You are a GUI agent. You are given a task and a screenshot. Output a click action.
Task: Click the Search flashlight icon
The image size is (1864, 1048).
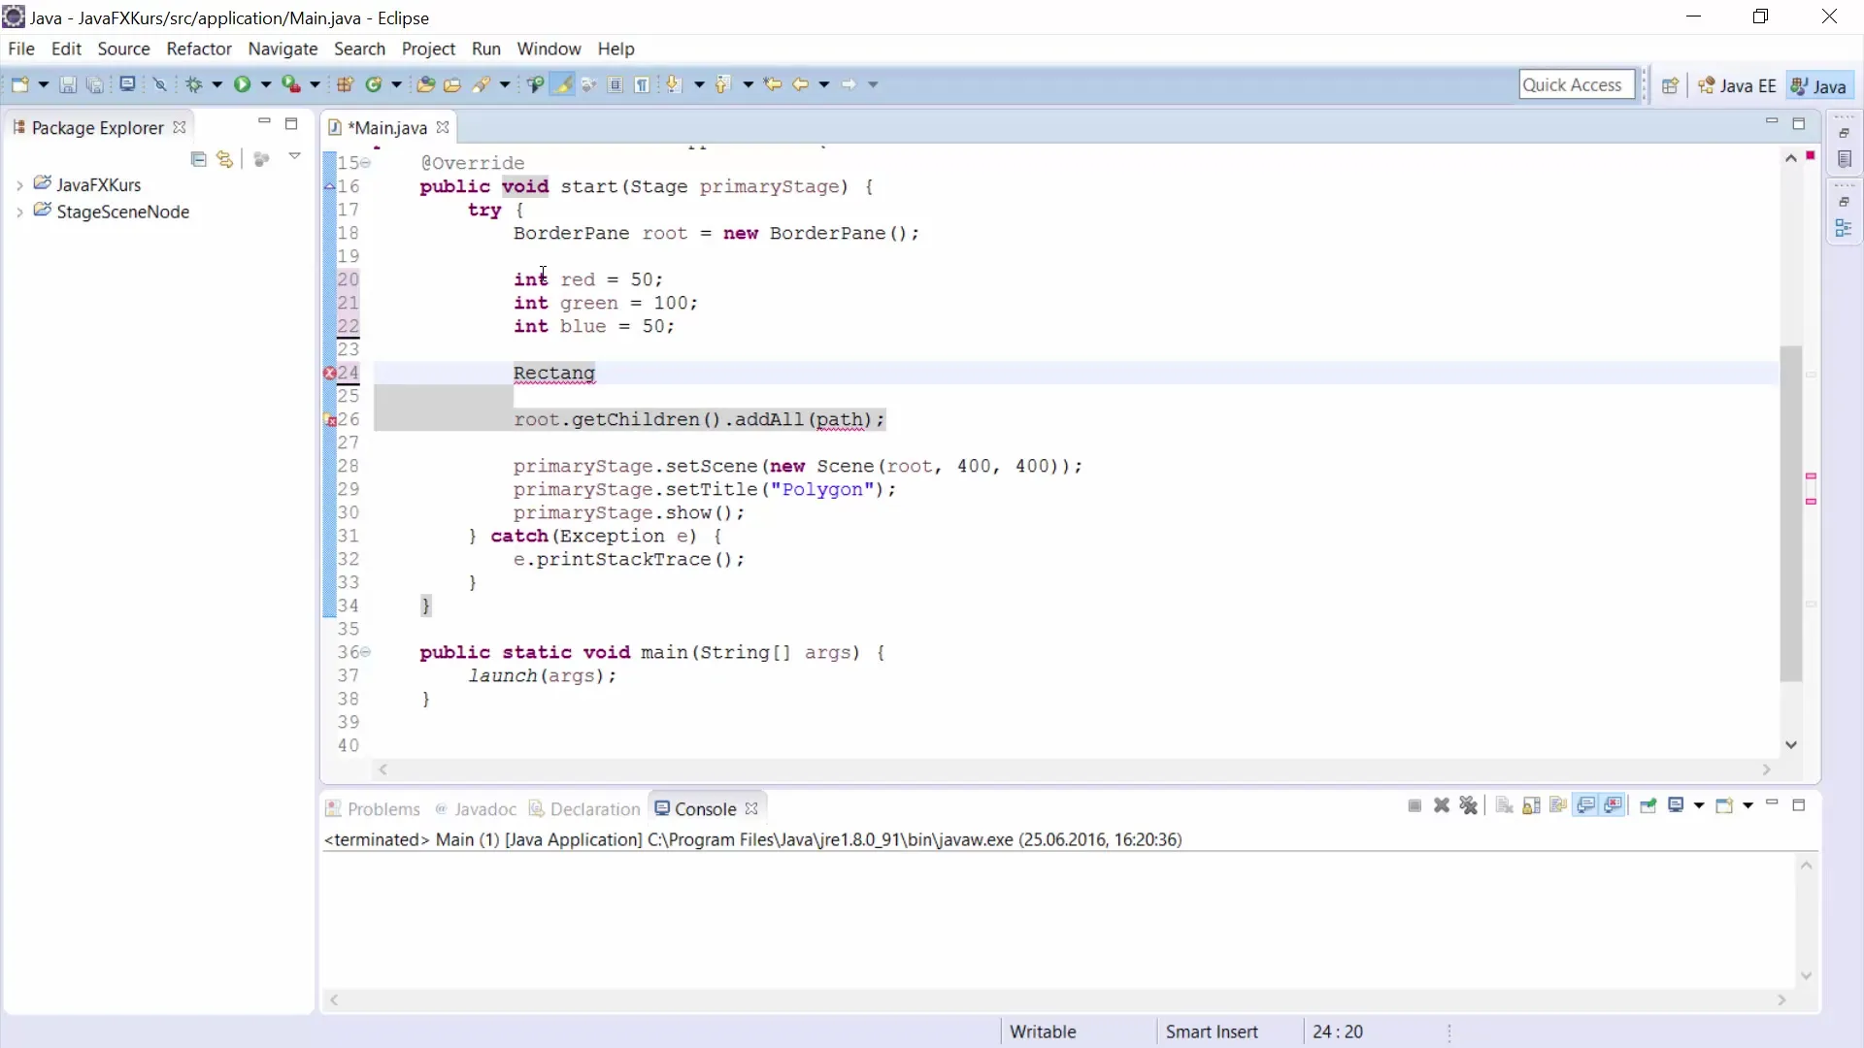pos(481,84)
